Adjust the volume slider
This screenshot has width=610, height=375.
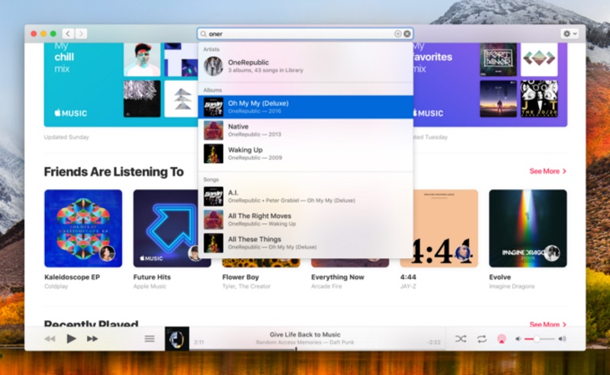click(x=537, y=338)
